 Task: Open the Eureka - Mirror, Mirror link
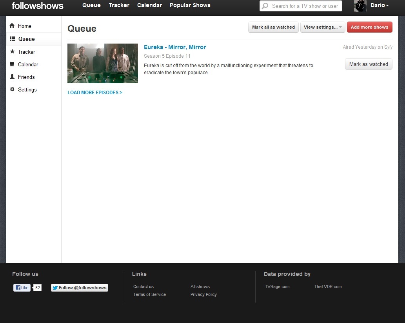(x=175, y=47)
